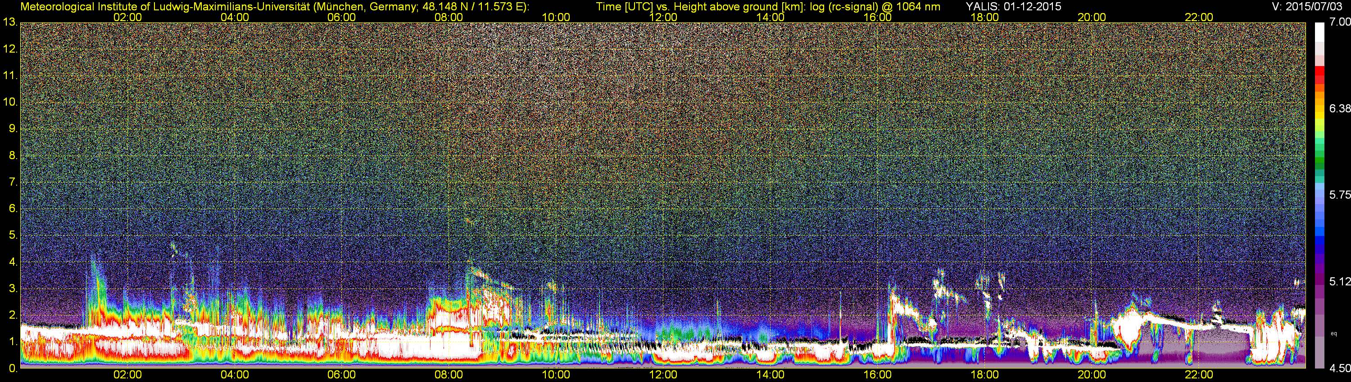This screenshot has height=382, width=1351.
Task: Click 08:00 on the upper time axis
Action: click(x=449, y=17)
